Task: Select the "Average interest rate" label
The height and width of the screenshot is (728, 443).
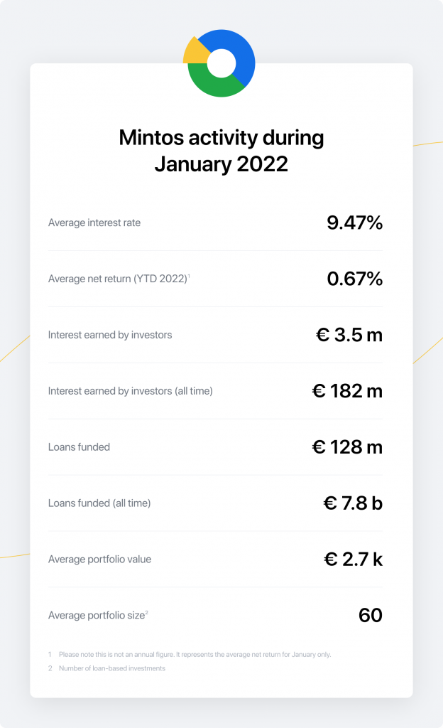Action: 94,223
